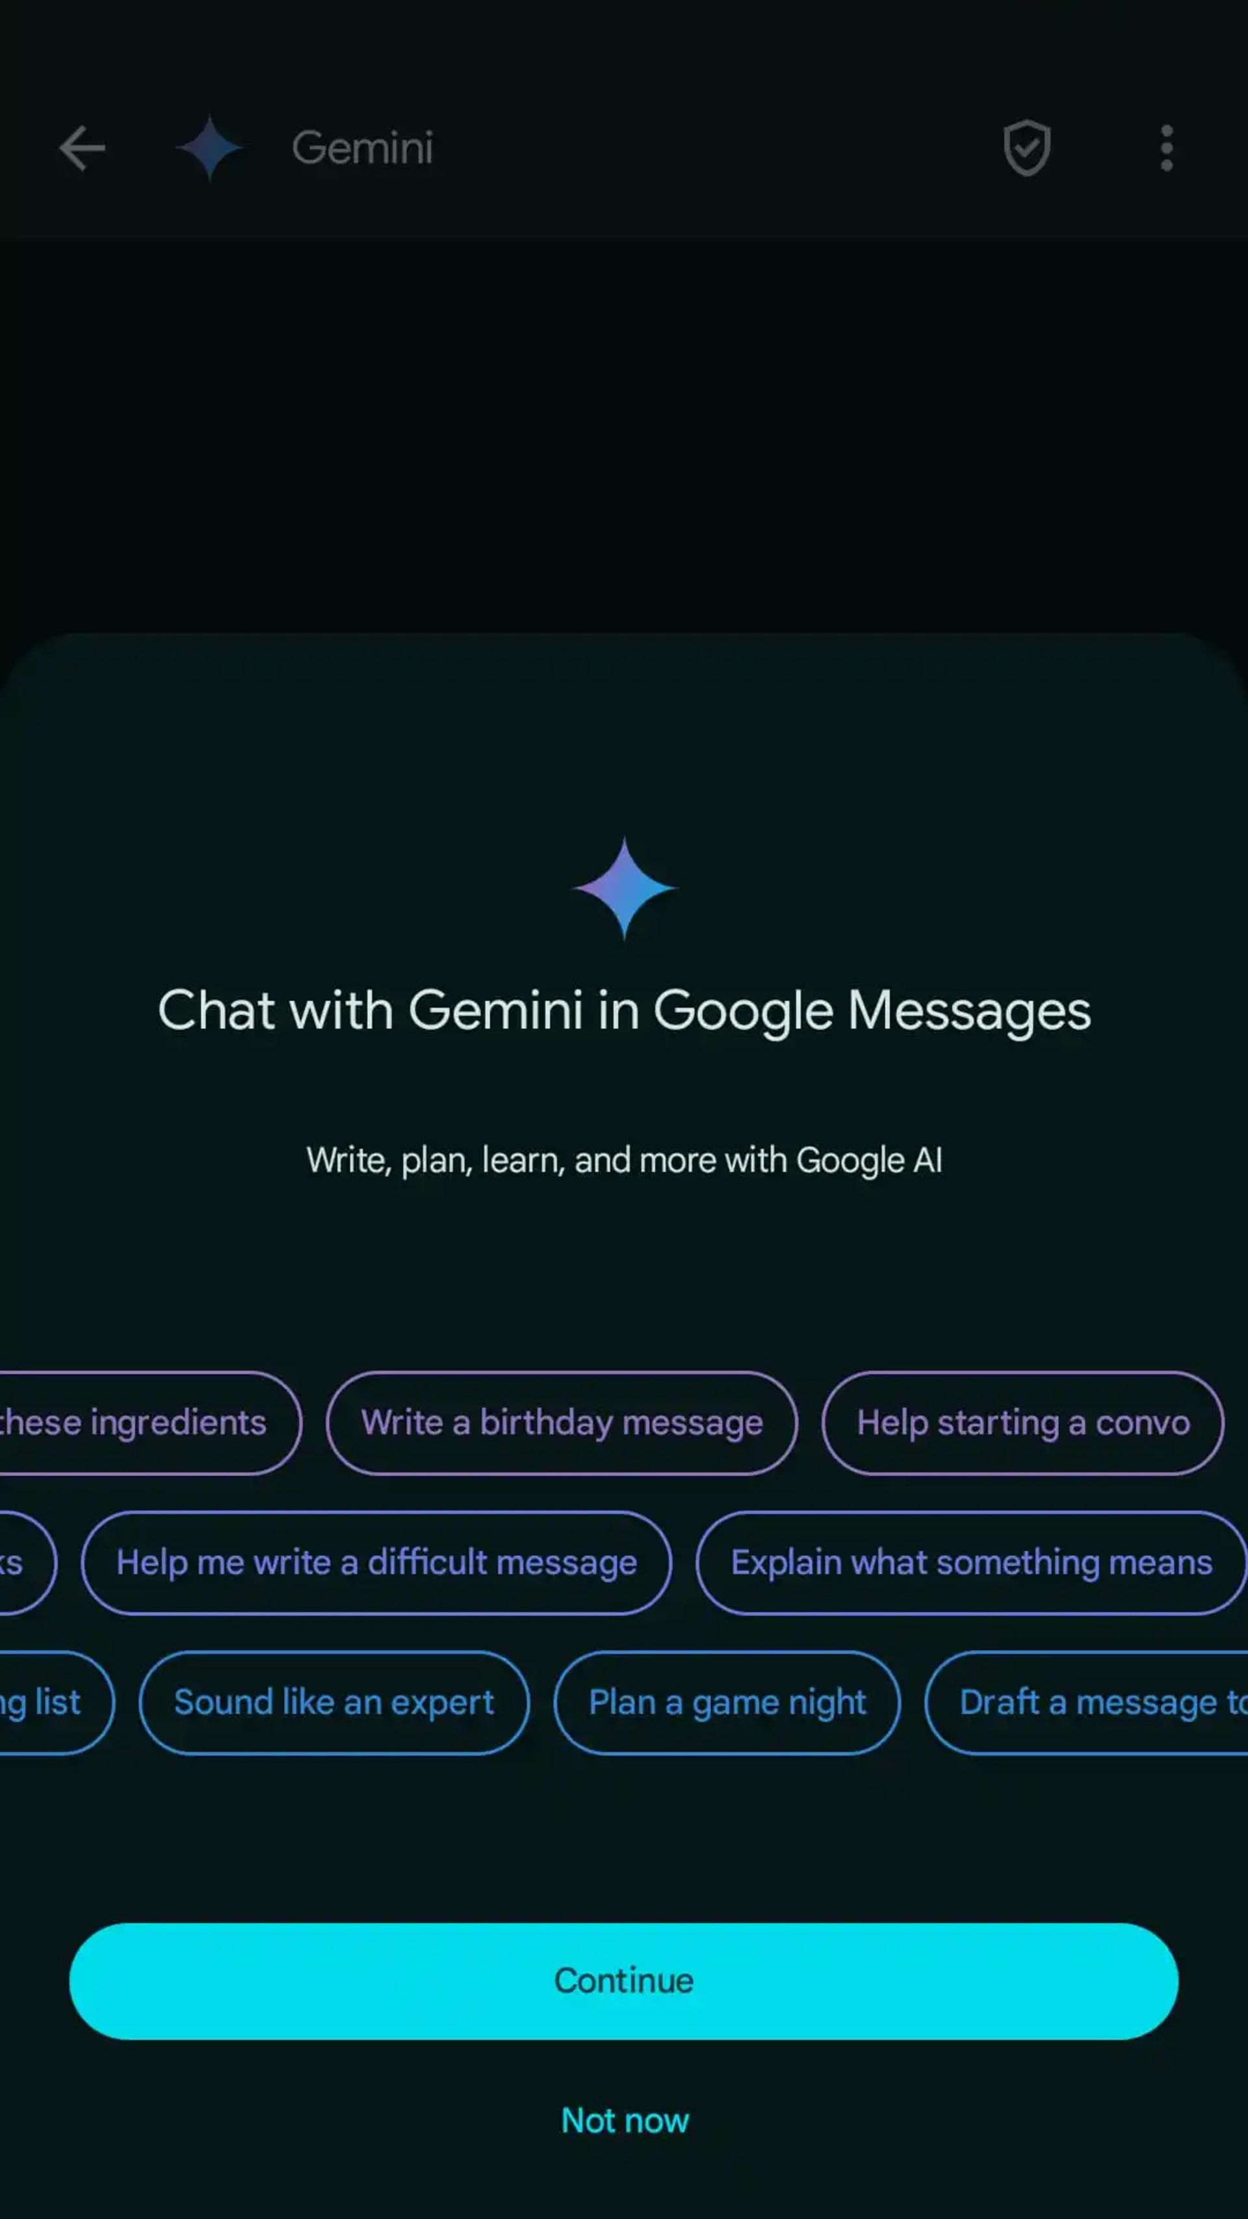Tap the 'Help starting a convo' chip
This screenshot has height=2219, width=1248.
pos(1022,1422)
